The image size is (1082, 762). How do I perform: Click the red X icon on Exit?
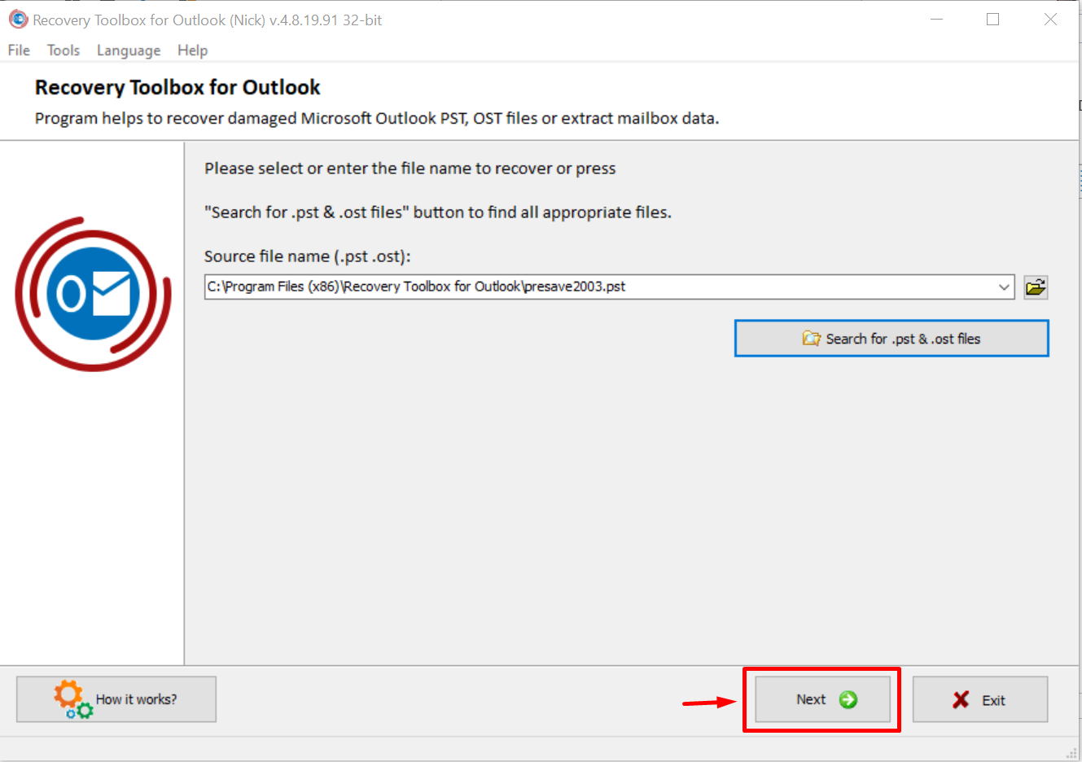tap(961, 700)
